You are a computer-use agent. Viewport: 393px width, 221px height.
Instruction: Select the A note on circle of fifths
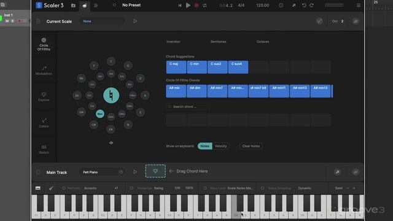click(x=145, y=96)
